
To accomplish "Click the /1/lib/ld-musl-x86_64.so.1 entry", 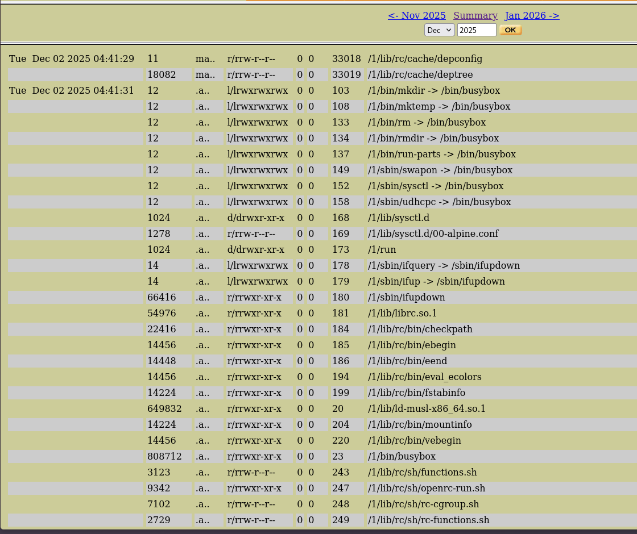I will pyautogui.click(x=427, y=408).
